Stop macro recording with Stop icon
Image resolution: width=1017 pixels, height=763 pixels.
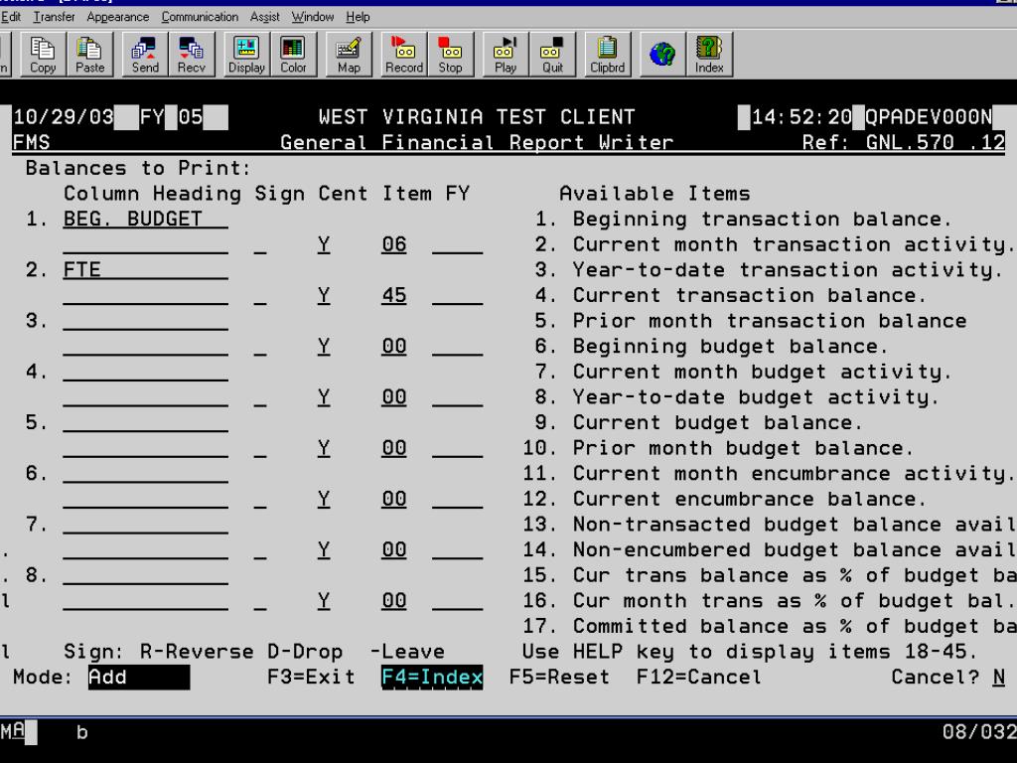tap(450, 56)
